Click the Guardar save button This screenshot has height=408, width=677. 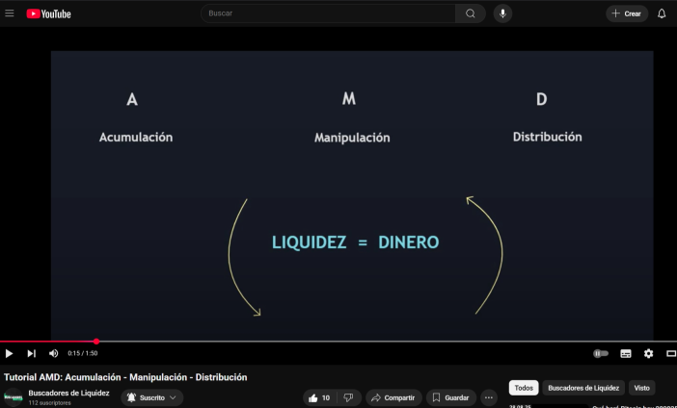(450, 397)
